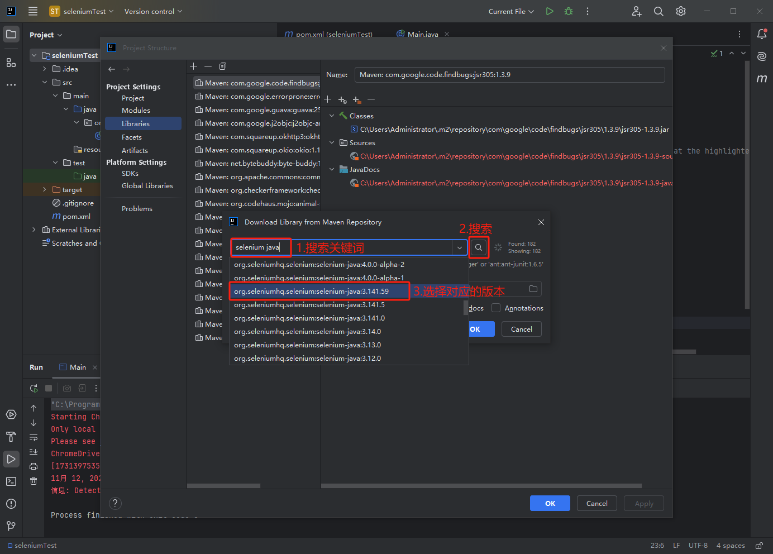Image resolution: width=773 pixels, height=554 pixels.
Task: Open the Terminal tool window
Action: 11,481
